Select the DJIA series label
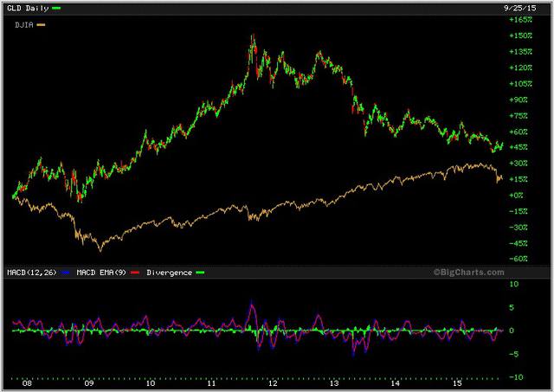554x392 pixels. (23, 24)
